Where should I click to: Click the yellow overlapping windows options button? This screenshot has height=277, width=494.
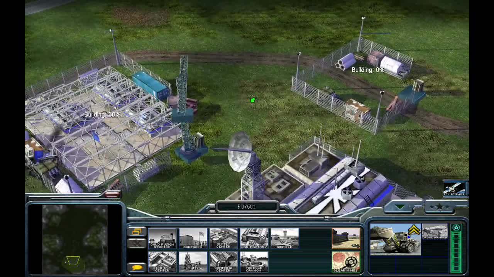click(x=137, y=232)
